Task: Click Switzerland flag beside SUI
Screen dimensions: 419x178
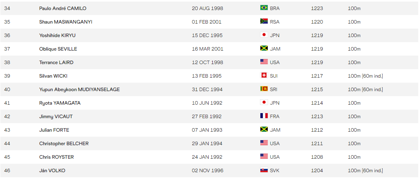Action: tap(264, 75)
